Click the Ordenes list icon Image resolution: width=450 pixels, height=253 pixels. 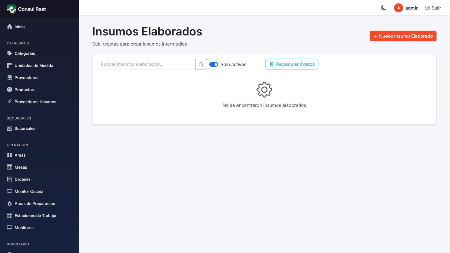10,179
